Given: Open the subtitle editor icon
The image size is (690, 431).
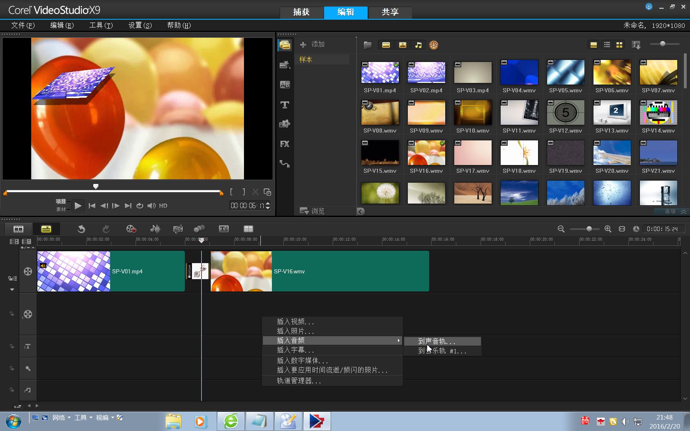Looking at the screenshot, I should point(224,229).
